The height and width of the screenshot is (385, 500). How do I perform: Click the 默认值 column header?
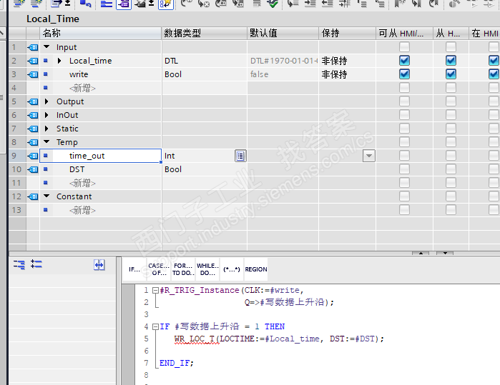point(283,33)
